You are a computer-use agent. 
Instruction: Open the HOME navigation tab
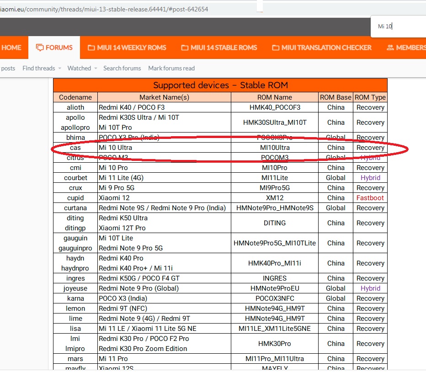click(11, 48)
